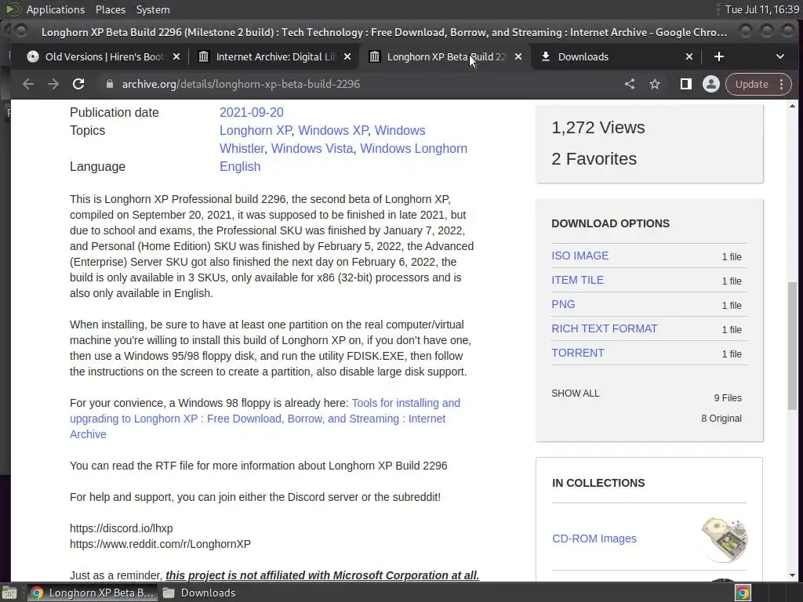Switch to Longhorn XP Beta taskbar window

(x=93, y=593)
